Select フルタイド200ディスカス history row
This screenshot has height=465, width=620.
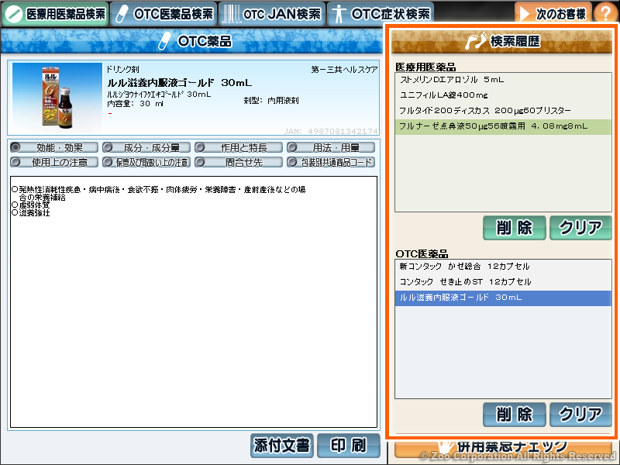pos(503,111)
